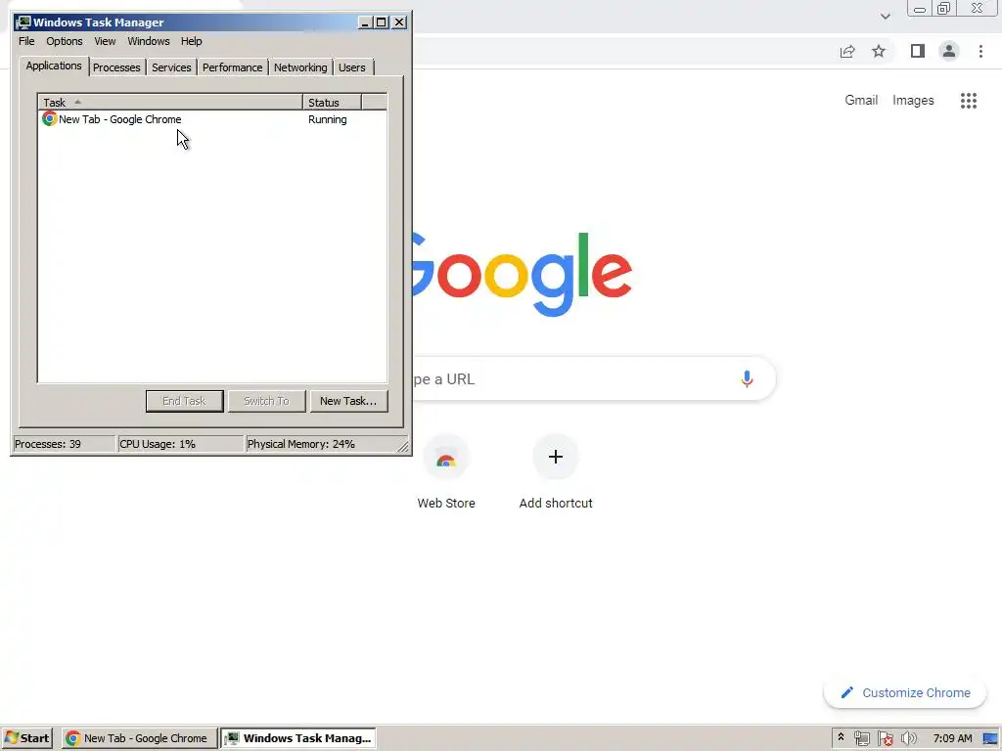The image size is (1002, 751).
Task: Click Show desktop icon in tray
Action: tap(990, 738)
